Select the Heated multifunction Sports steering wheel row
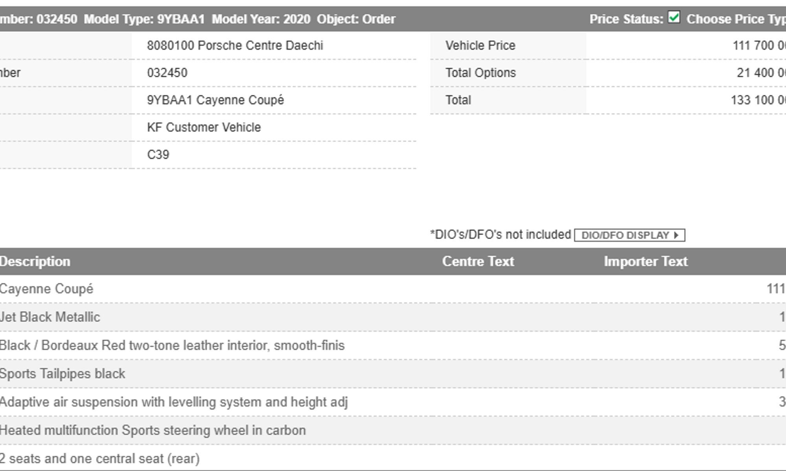 click(x=152, y=430)
